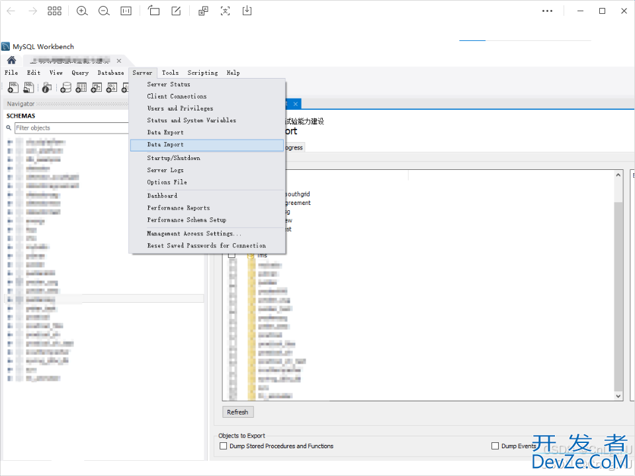Enable Dump Stored Procedures and Functions

pos(223,446)
